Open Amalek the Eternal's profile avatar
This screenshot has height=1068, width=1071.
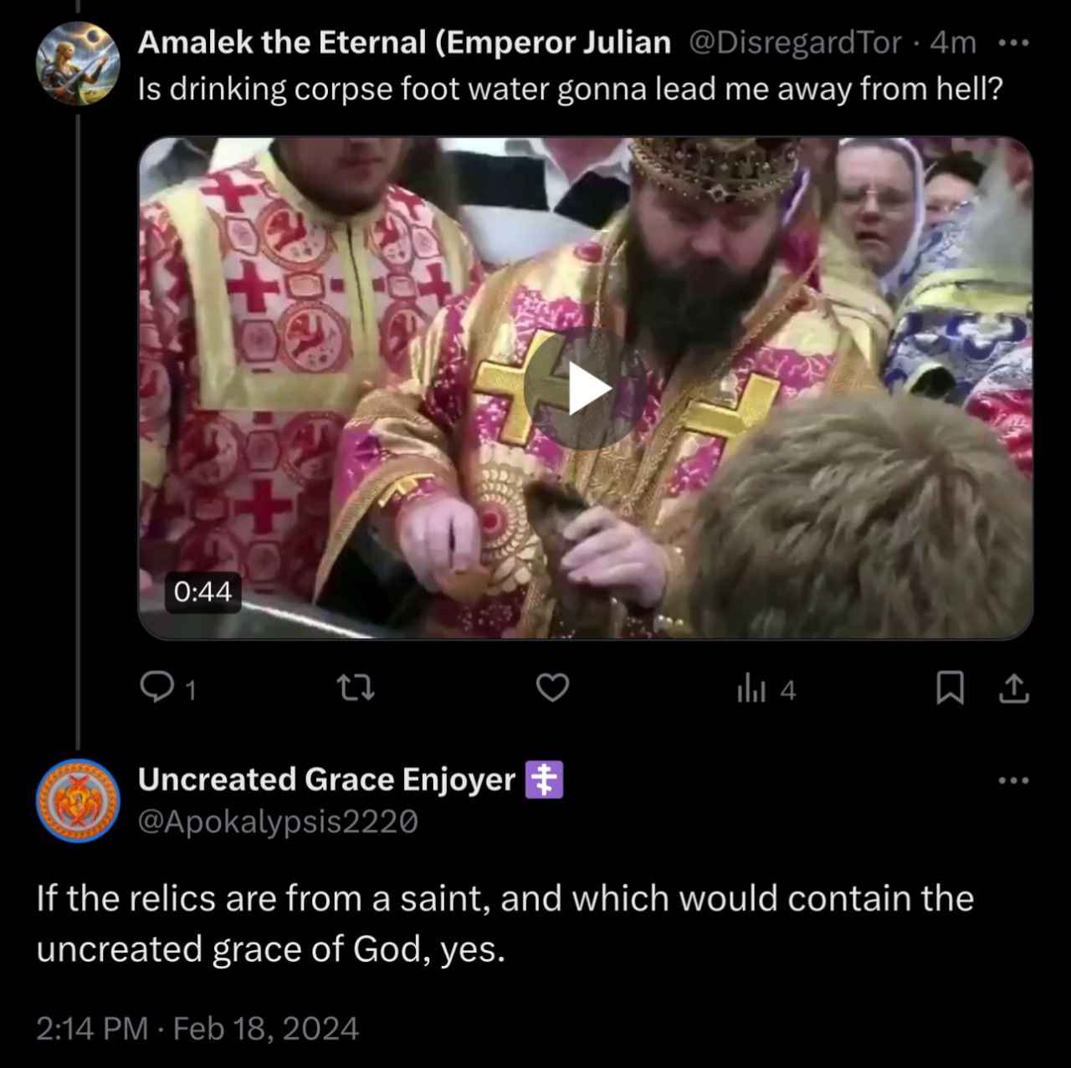tap(76, 64)
